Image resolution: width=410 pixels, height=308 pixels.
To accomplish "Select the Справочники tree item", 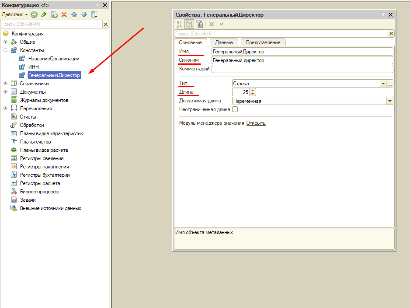I will click(x=34, y=84).
